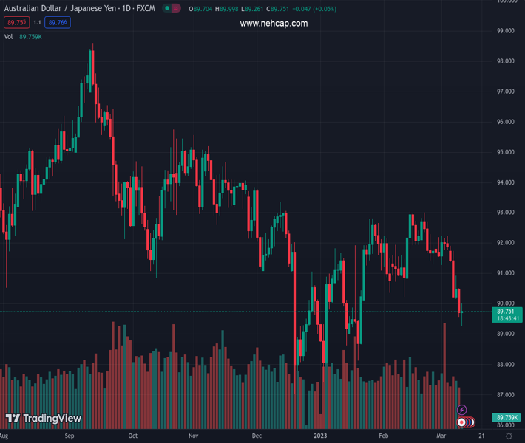
Task: Click the purple lightning bolt event icon
Action: [x=462, y=410]
